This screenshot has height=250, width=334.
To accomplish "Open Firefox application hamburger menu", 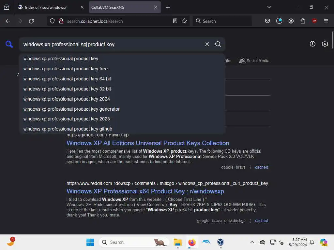I will pyautogui.click(x=326, y=21).
